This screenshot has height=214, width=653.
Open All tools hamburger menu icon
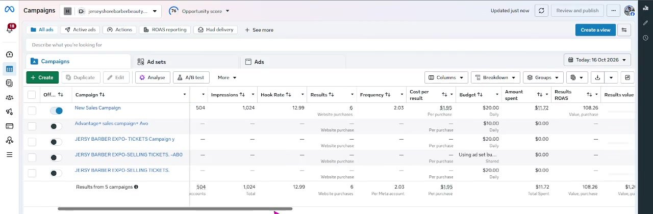[9, 154]
